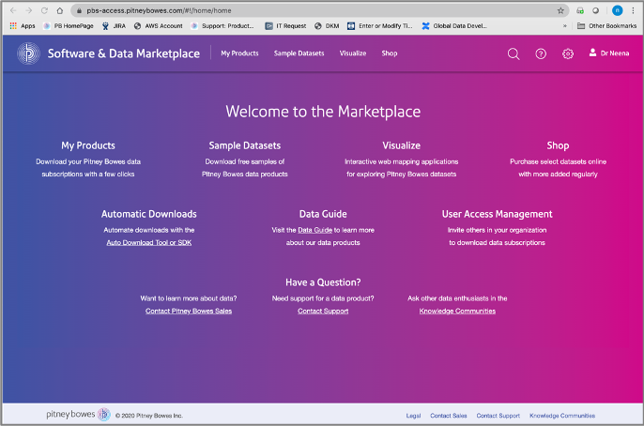The height and width of the screenshot is (426, 644).
Task: Click the browser profile avatar
Action: (x=617, y=10)
